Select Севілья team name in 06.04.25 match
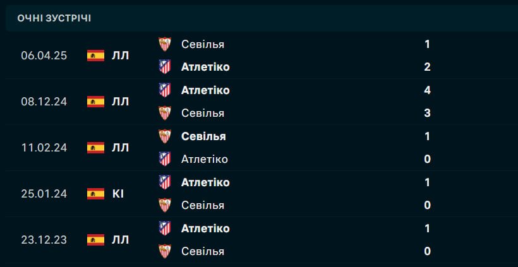This screenshot has height=267, width=518. pos(203,44)
